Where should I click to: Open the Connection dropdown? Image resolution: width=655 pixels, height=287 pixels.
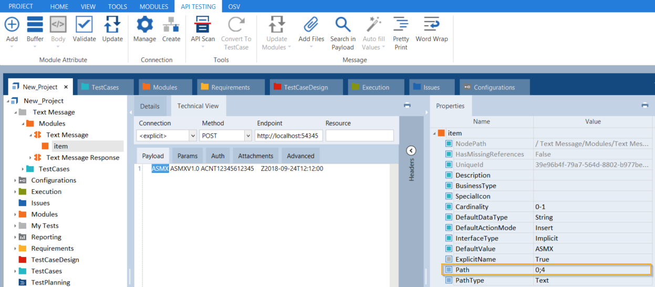click(x=192, y=136)
